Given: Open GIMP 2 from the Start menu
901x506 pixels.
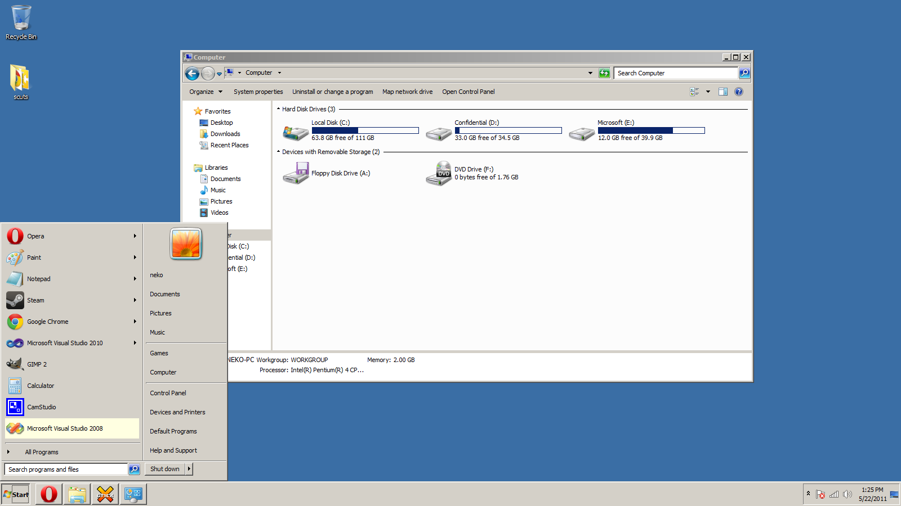Looking at the screenshot, I should point(72,364).
